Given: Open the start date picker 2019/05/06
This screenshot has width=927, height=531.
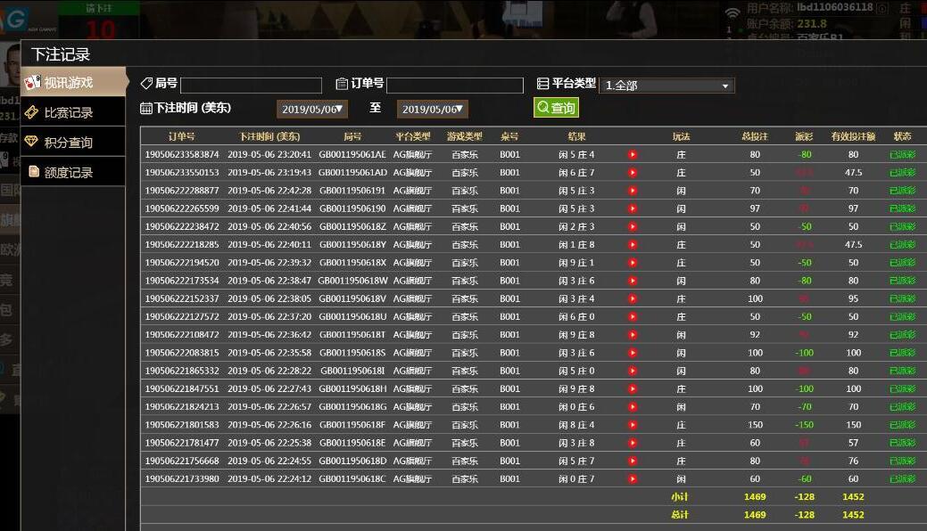Looking at the screenshot, I should pos(312,109).
